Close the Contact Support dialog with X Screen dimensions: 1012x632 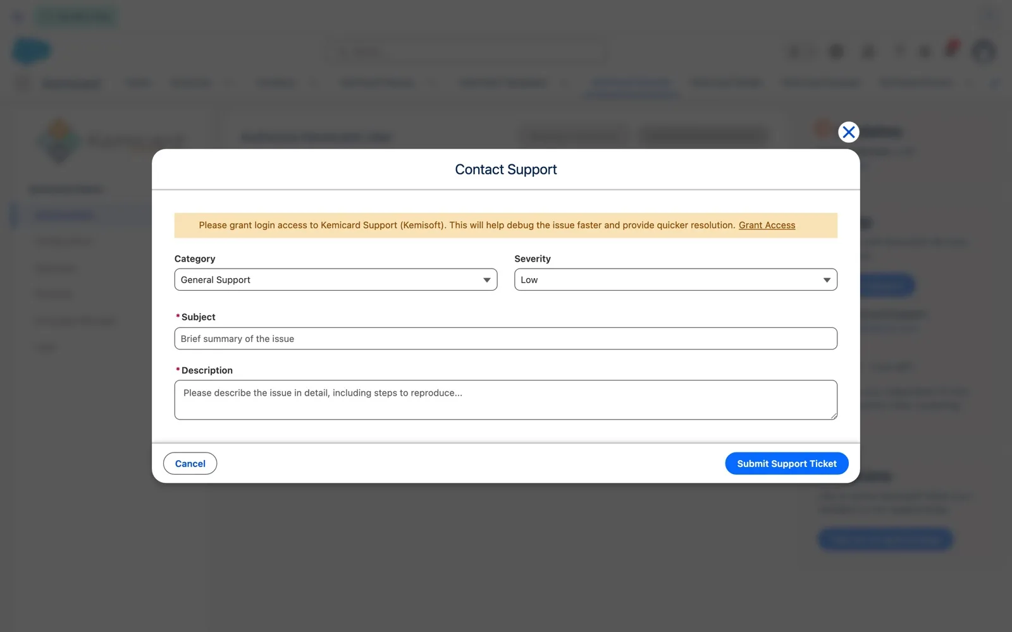click(848, 132)
